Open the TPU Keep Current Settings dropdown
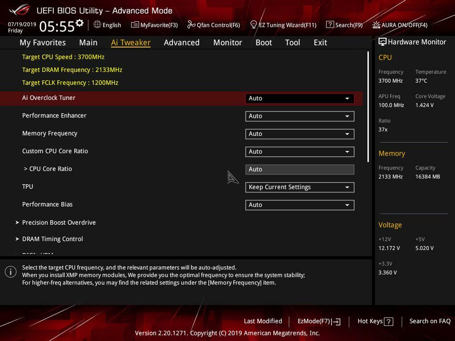This screenshot has width=455, height=341. tap(300, 187)
